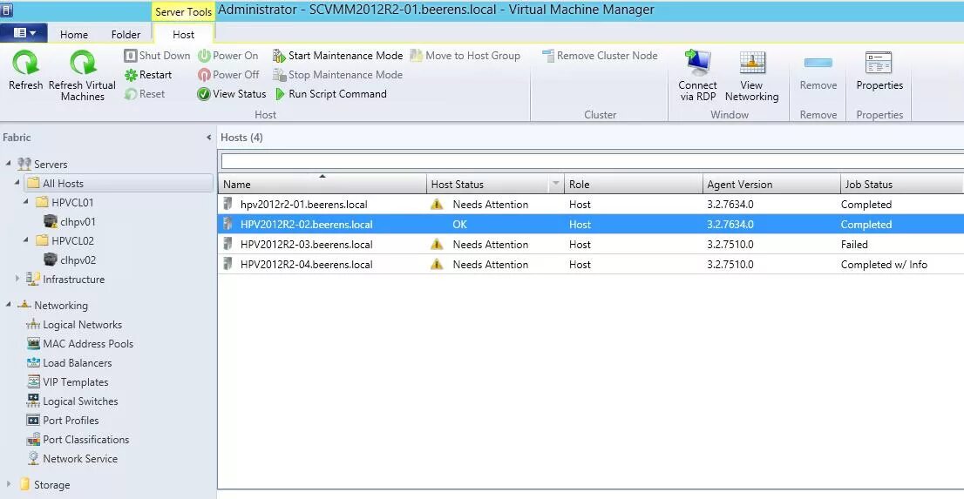Sort by Job Status column
The image size is (964, 499).
pos(901,184)
